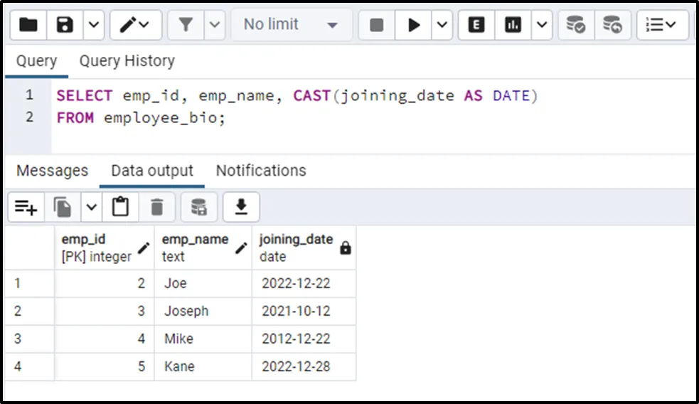Switch to the Query History tab

(x=127, y=61)
